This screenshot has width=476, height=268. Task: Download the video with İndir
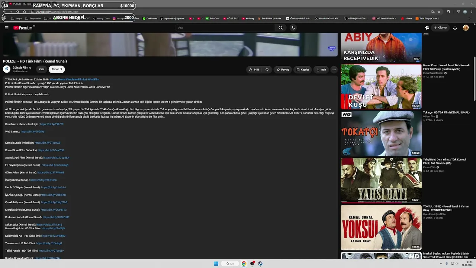click(321, 70)
